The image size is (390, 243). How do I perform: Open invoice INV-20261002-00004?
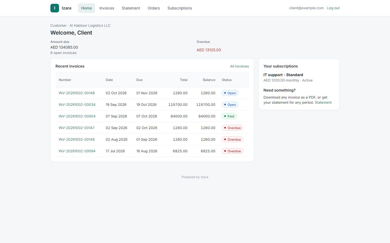77,116
